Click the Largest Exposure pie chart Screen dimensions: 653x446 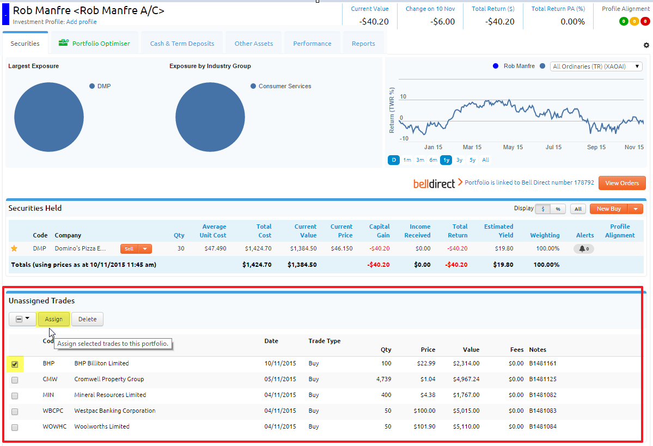pyautogui.click(x=49, y=117)
